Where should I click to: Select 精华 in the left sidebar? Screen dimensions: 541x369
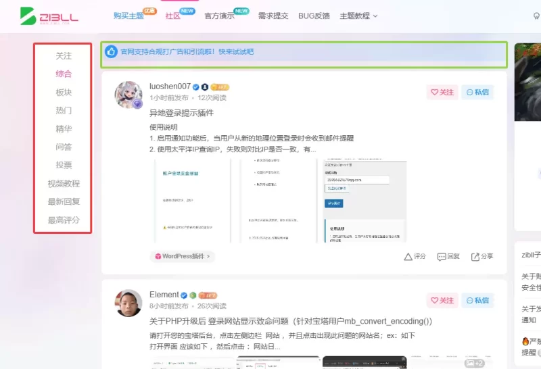(64, 129)
